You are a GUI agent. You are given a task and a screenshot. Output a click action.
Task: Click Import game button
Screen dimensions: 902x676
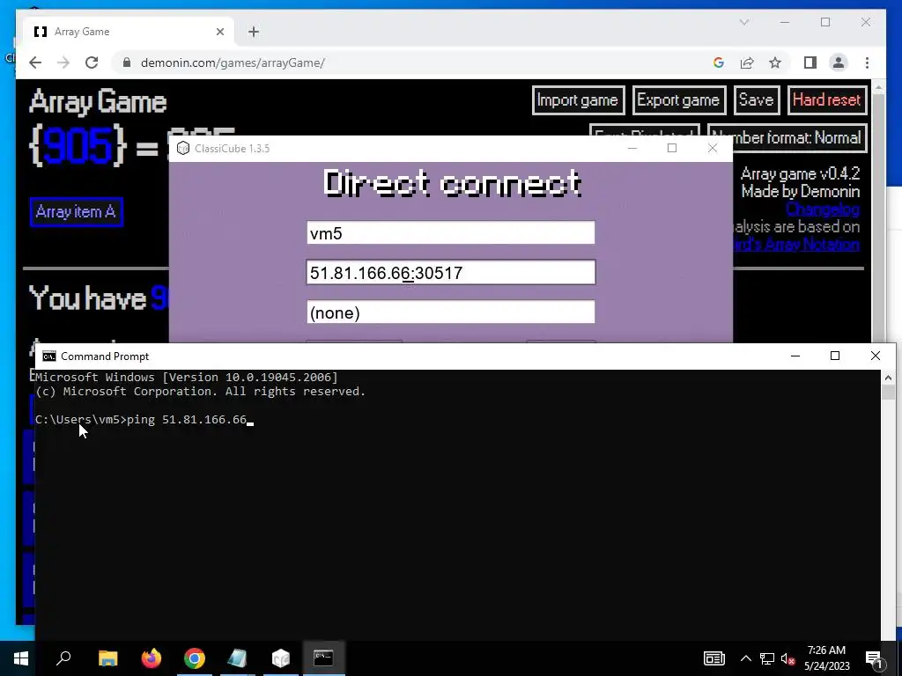click(x=578, y=100)
